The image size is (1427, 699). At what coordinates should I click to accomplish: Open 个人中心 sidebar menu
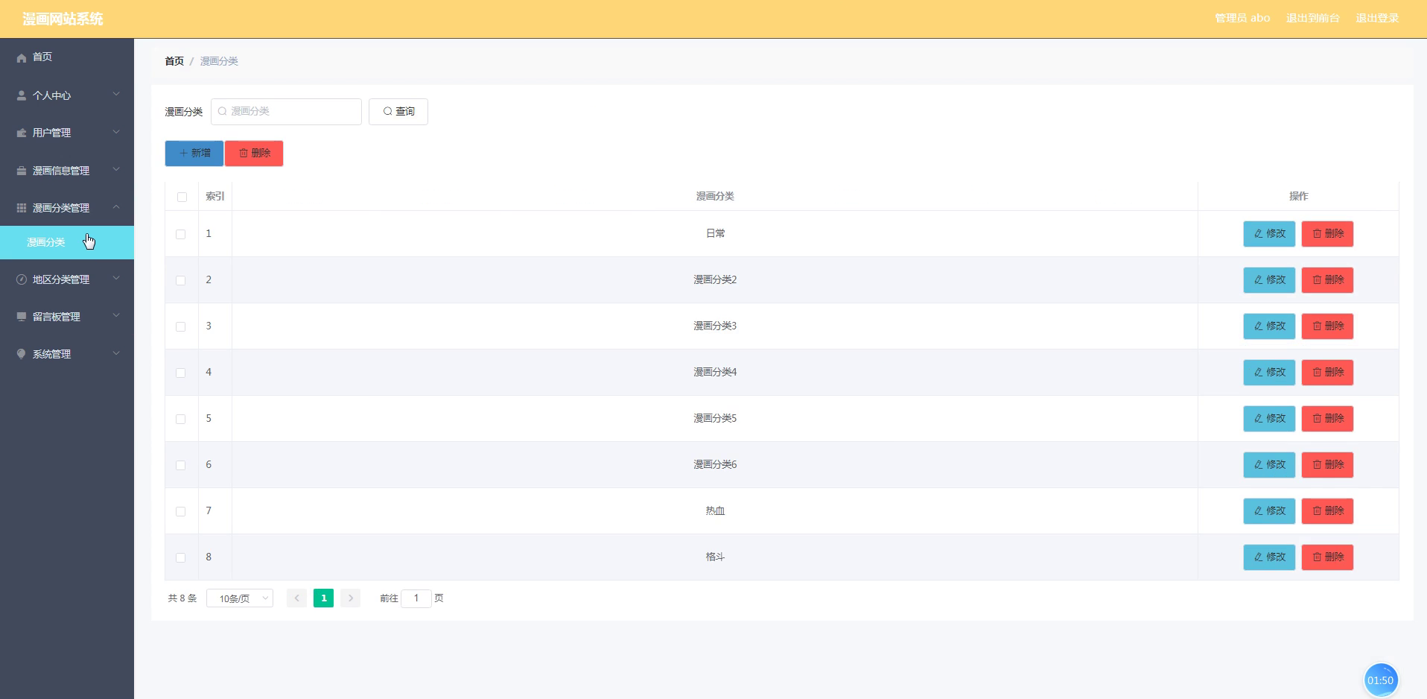[x=67, y=95]
